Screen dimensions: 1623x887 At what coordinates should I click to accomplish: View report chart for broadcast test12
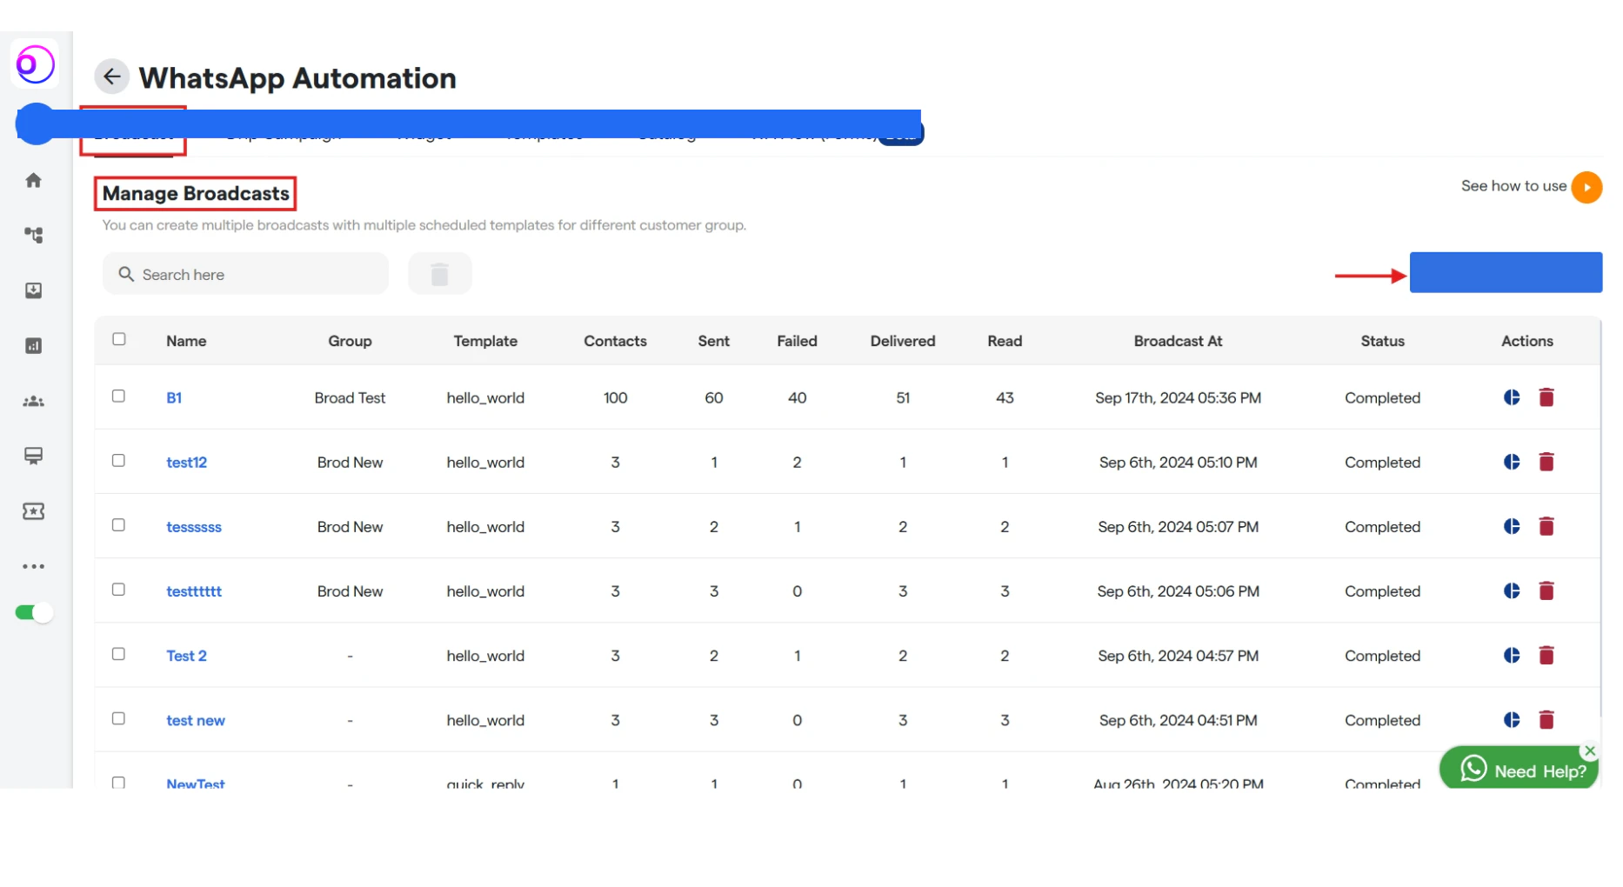click(x=1512, y=462)
